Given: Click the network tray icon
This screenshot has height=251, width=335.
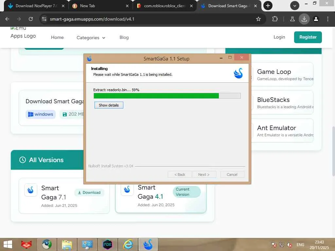Looking at the screenshot, I should [x=282, y=245].
